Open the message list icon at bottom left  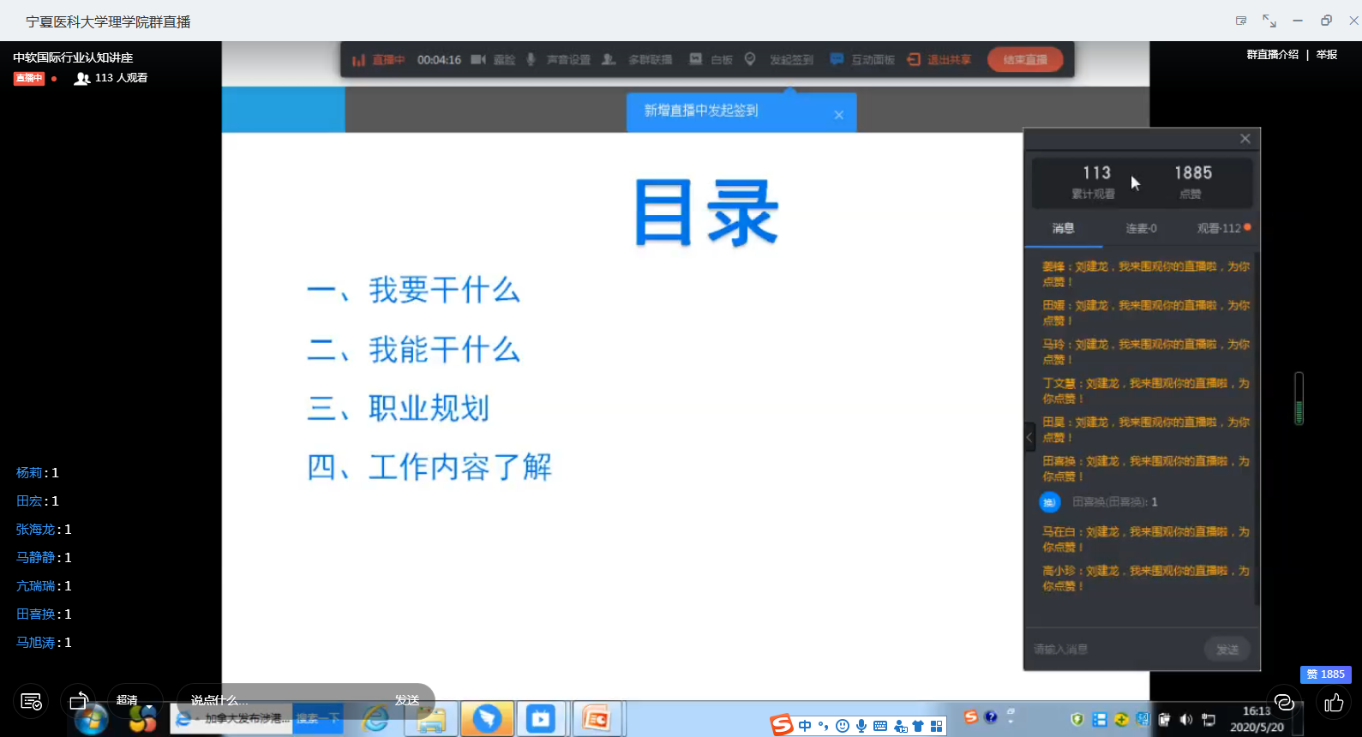coord(31,702)
